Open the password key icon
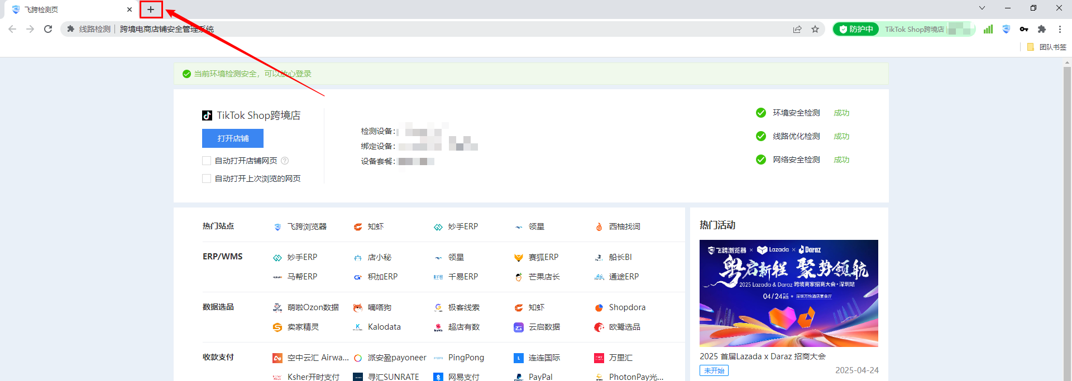The height and width of the screenshot is (381, 1072). [1024, 29]
